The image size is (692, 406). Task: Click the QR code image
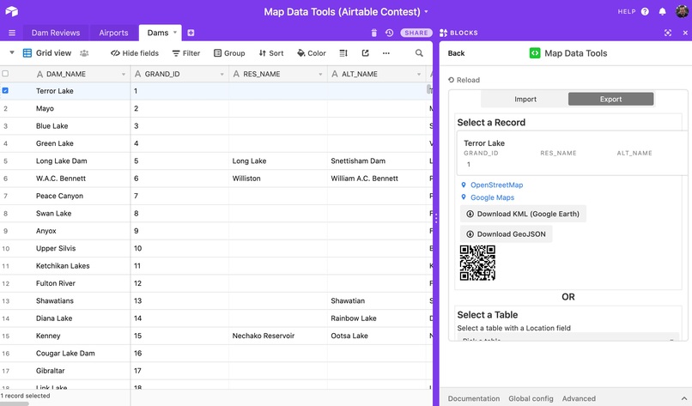(477, 263)
